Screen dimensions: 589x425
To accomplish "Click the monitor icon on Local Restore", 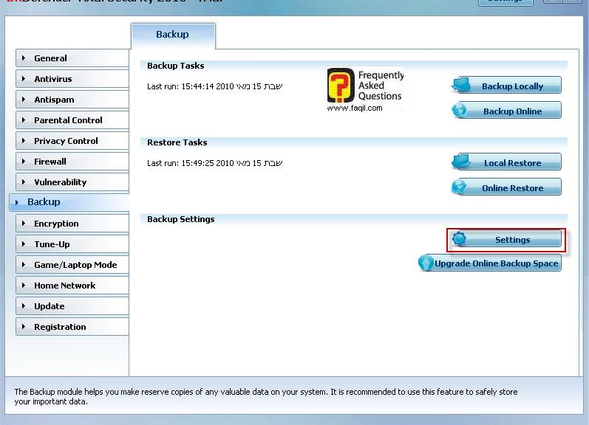I will tap(461, 162).
